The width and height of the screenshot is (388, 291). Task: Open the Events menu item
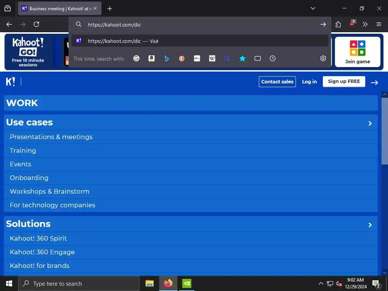[x=20, y=164]
